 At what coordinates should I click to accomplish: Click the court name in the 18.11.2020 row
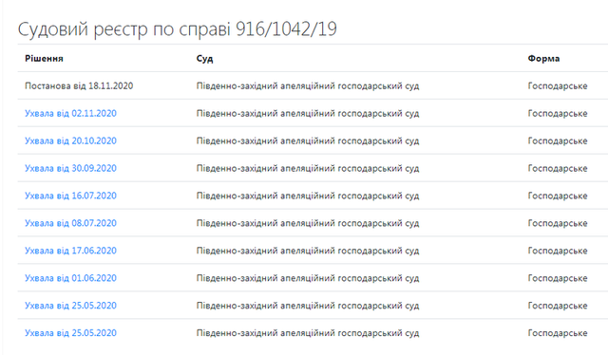(x=308, y=86)
